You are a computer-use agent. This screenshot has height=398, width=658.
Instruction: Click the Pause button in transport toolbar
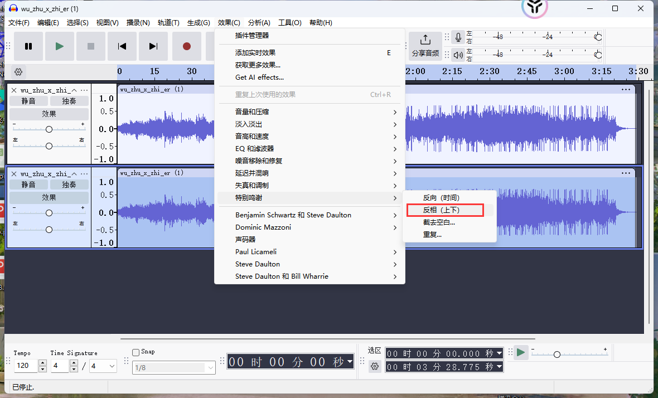(28, 46)
